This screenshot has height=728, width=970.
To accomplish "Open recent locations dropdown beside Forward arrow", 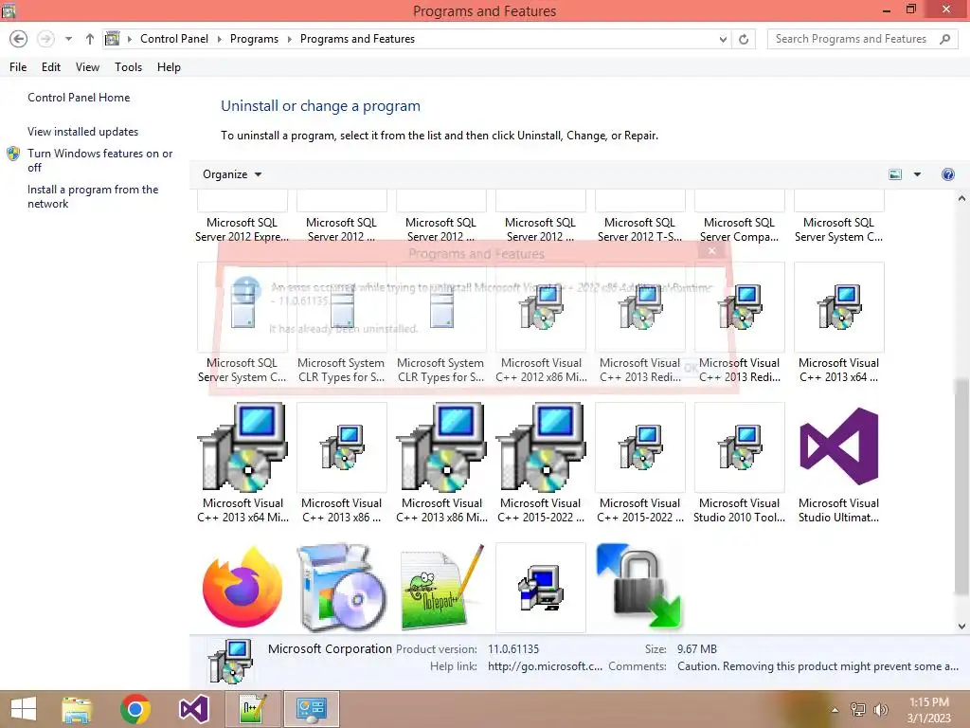I will tap(68, 39).
